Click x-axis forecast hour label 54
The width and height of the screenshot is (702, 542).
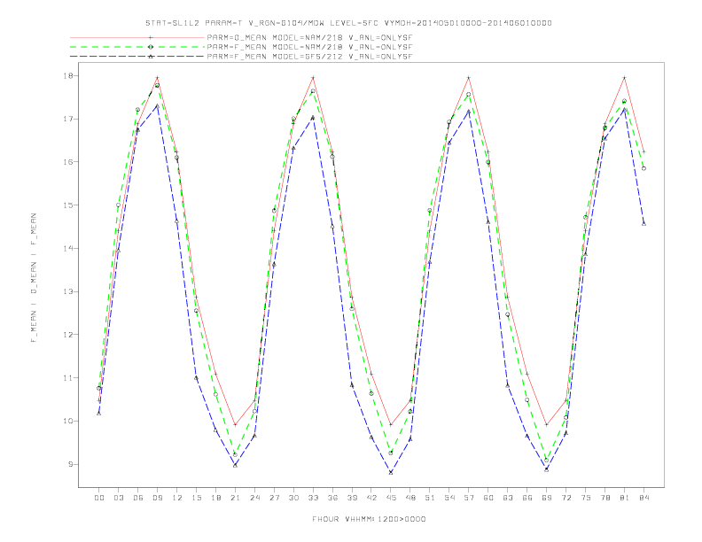pos(449,498)
